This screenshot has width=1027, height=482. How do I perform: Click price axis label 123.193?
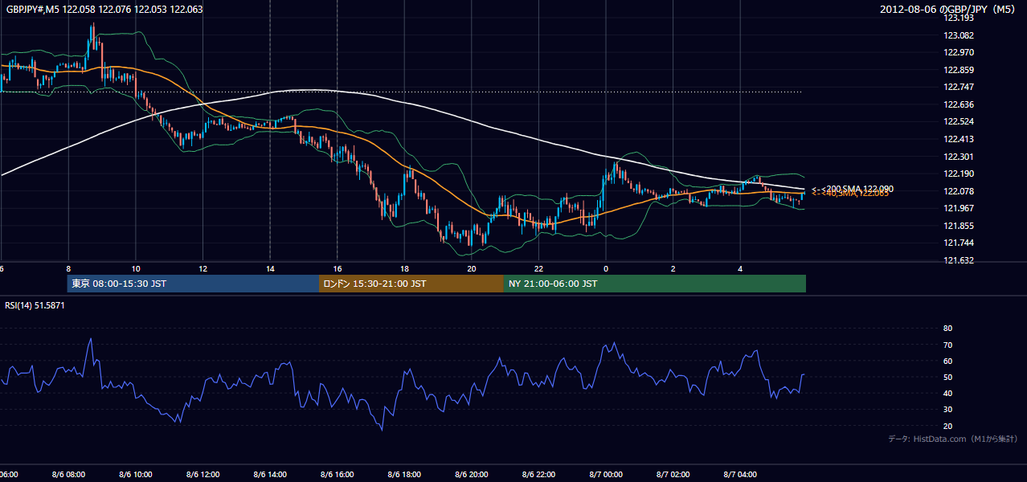pyautogui.click(x=958, y=18)
